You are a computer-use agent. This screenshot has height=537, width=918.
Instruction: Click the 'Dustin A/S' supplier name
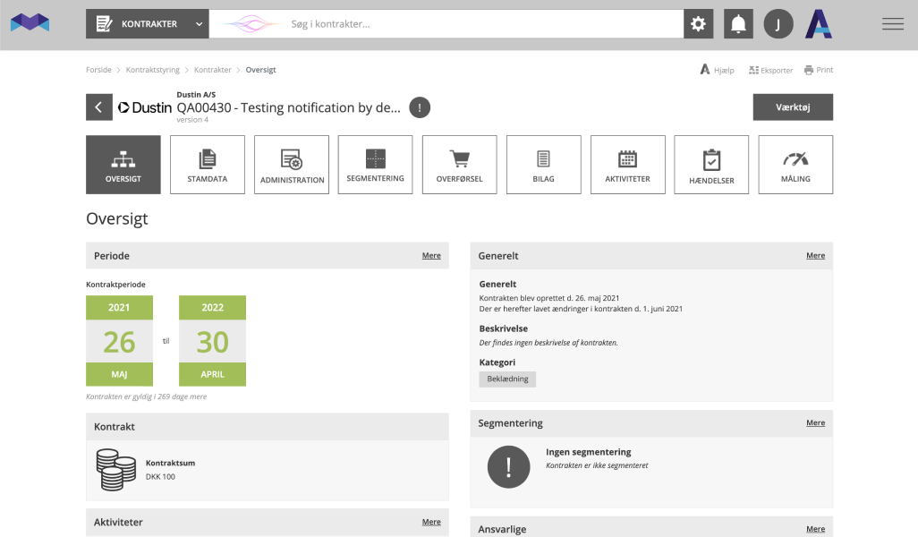tap(196, 94)
